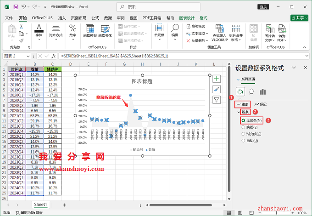Undo the last action

pyautogui.click(x=24, y=7)
